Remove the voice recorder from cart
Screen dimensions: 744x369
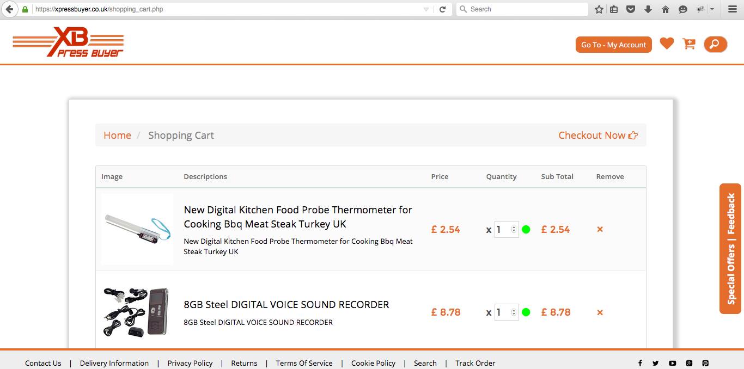pyautogui.click(x=600, y=312)
